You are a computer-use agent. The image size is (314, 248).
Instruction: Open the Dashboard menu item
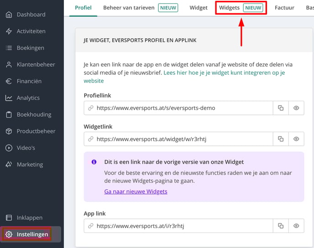31,15
